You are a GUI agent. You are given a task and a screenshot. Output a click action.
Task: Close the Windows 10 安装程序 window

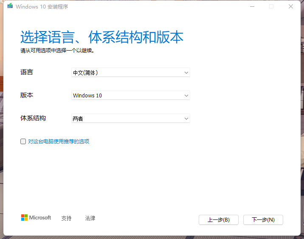(x=290, y=7)
